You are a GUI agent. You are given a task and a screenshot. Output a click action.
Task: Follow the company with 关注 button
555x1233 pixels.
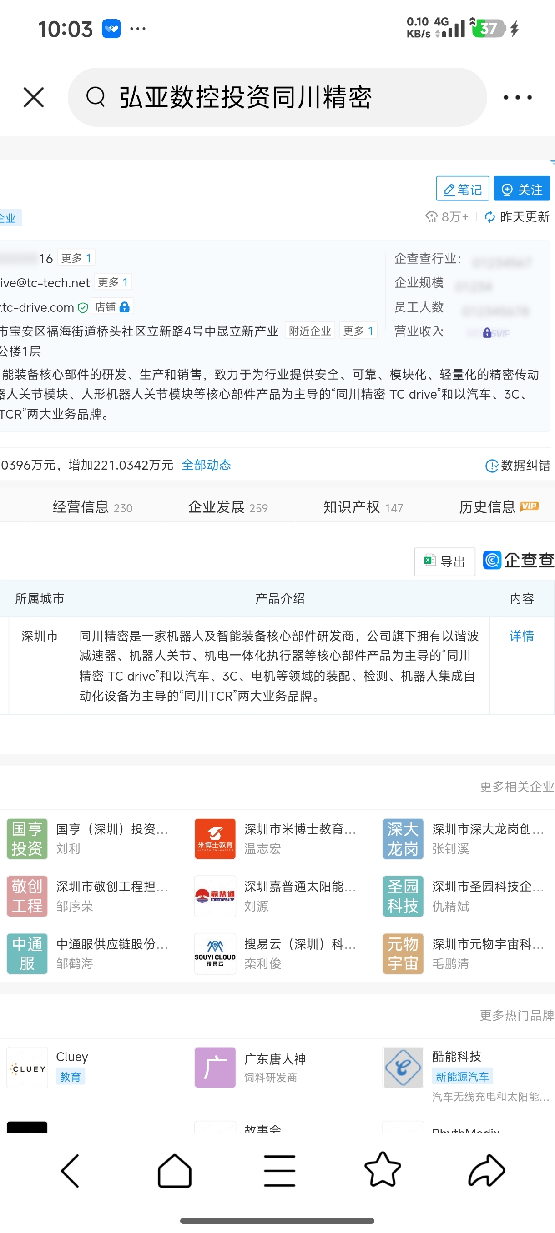[522, 189]
